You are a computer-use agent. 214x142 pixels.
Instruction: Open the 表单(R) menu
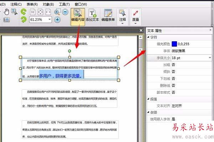tap(32, 4)
